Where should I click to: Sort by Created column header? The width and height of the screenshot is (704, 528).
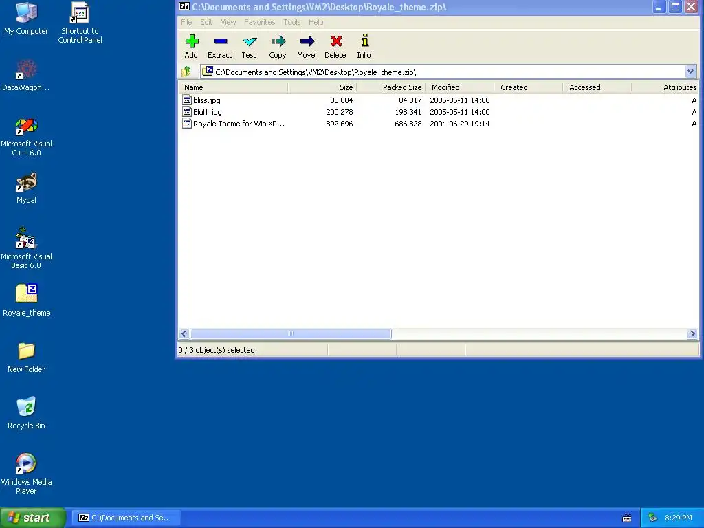click(x=529, y=87)
